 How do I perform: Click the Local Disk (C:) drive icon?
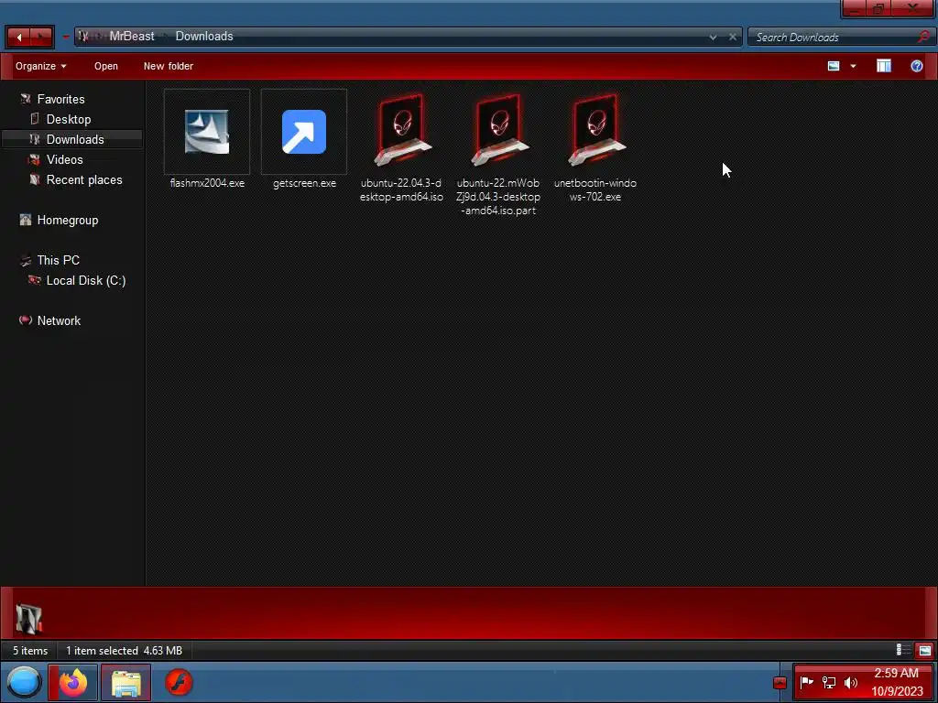point(34,280)
